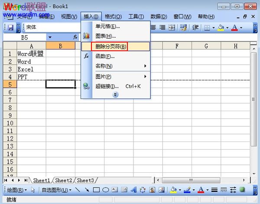
Task: Click the Name Box showing B5
Action: (25, 37)
